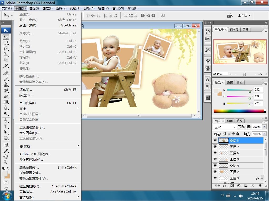This screenshot has width=269, height=201.
Task: Select the Move tool
Action: [x=6, y=37]
